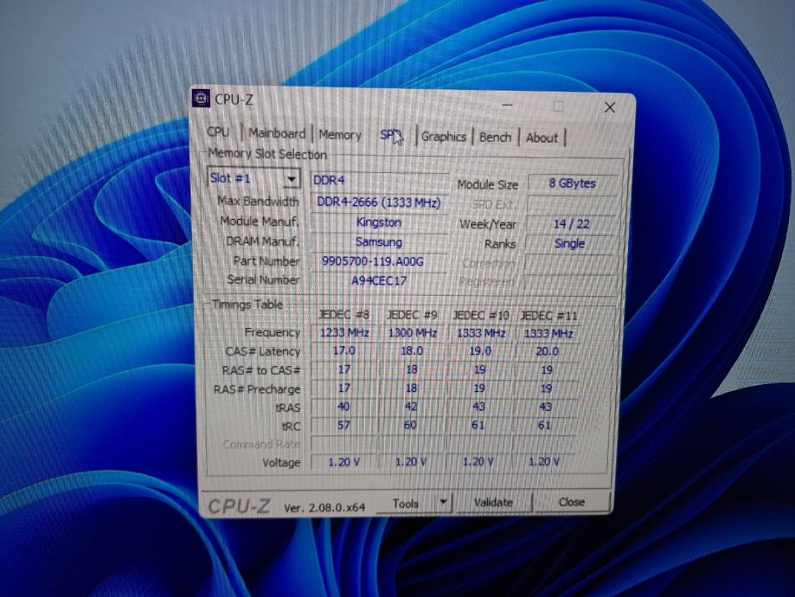The image size is (795, 597).
Task: Click the Single ranks value
Action: click(x=570, y=243)
